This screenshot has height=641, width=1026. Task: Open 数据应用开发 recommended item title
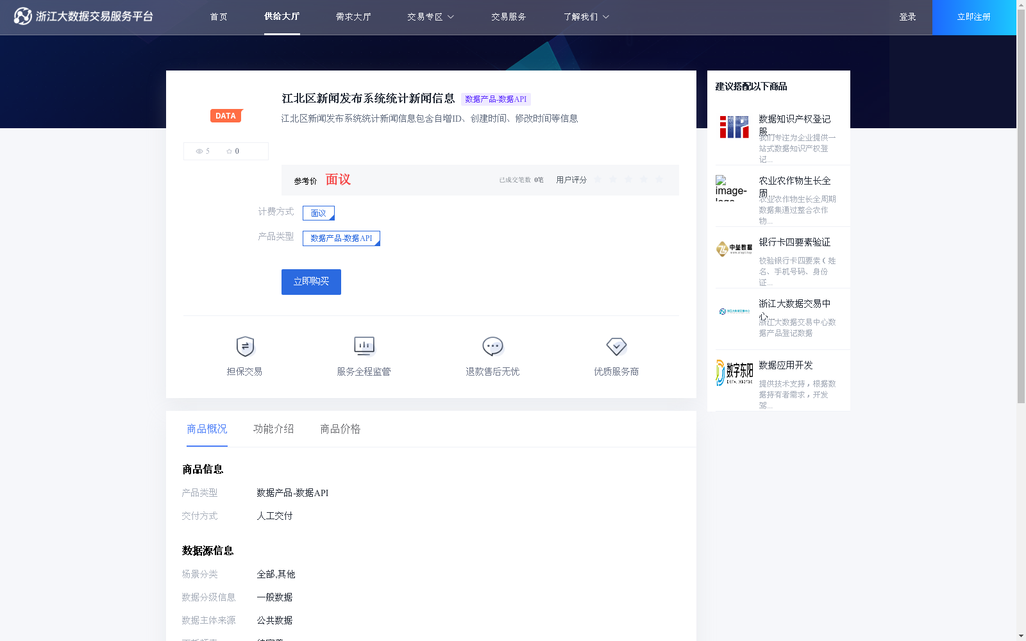point(786,365)
